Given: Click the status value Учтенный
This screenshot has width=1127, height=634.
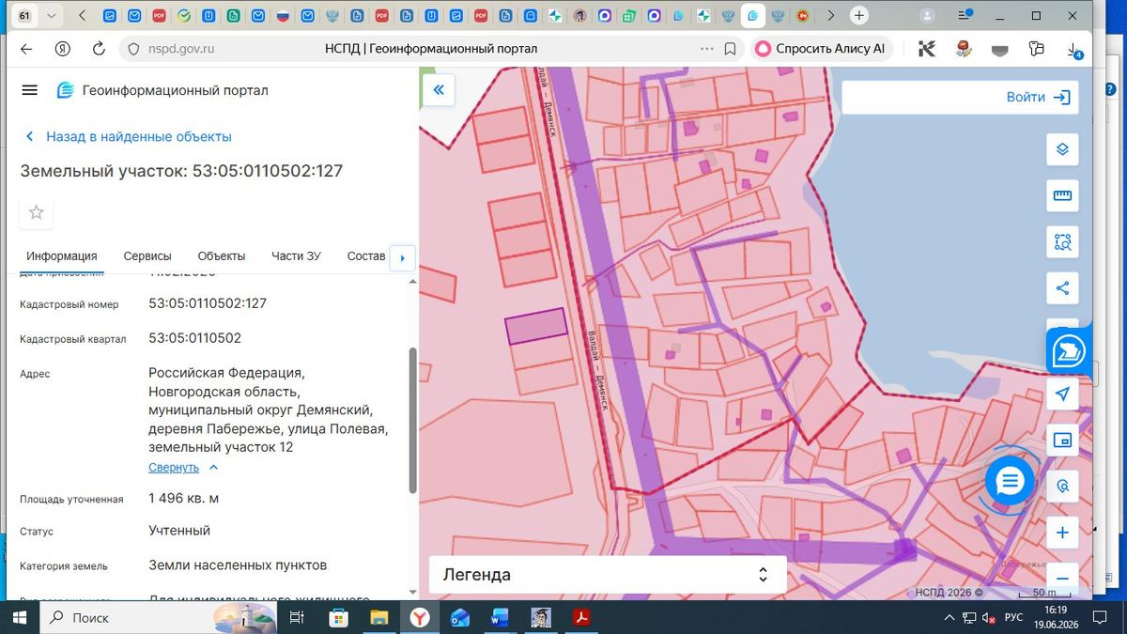Looking at the screenshot, I should (179, 530).
